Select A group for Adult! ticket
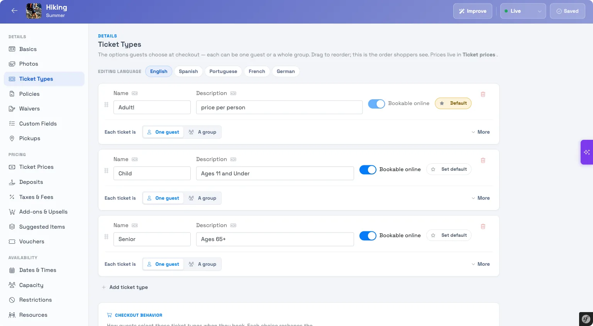The image size is (593, 326). click(x=202, y=132)
